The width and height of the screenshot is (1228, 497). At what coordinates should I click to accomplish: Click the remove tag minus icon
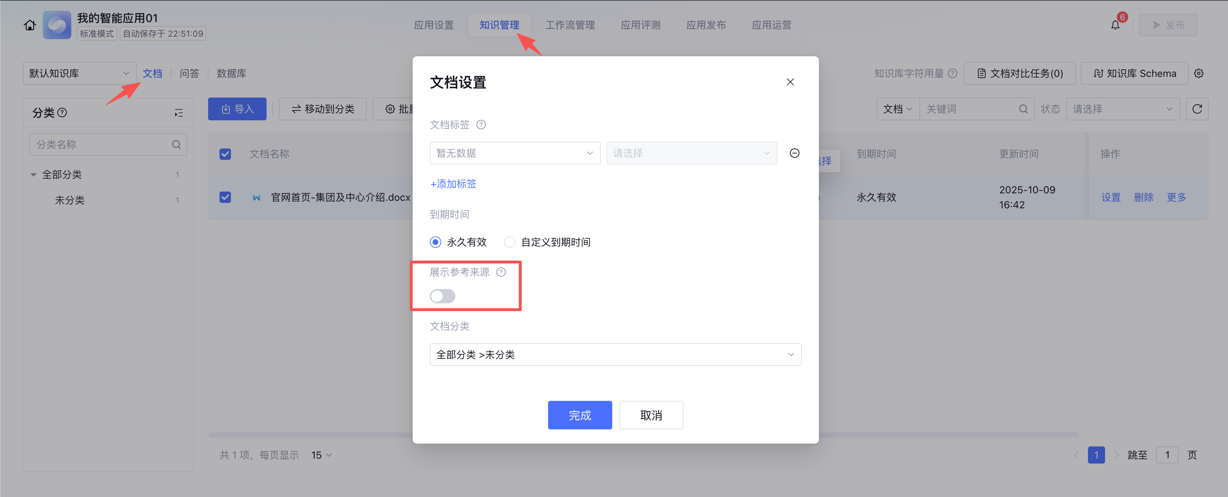[794, 153]
